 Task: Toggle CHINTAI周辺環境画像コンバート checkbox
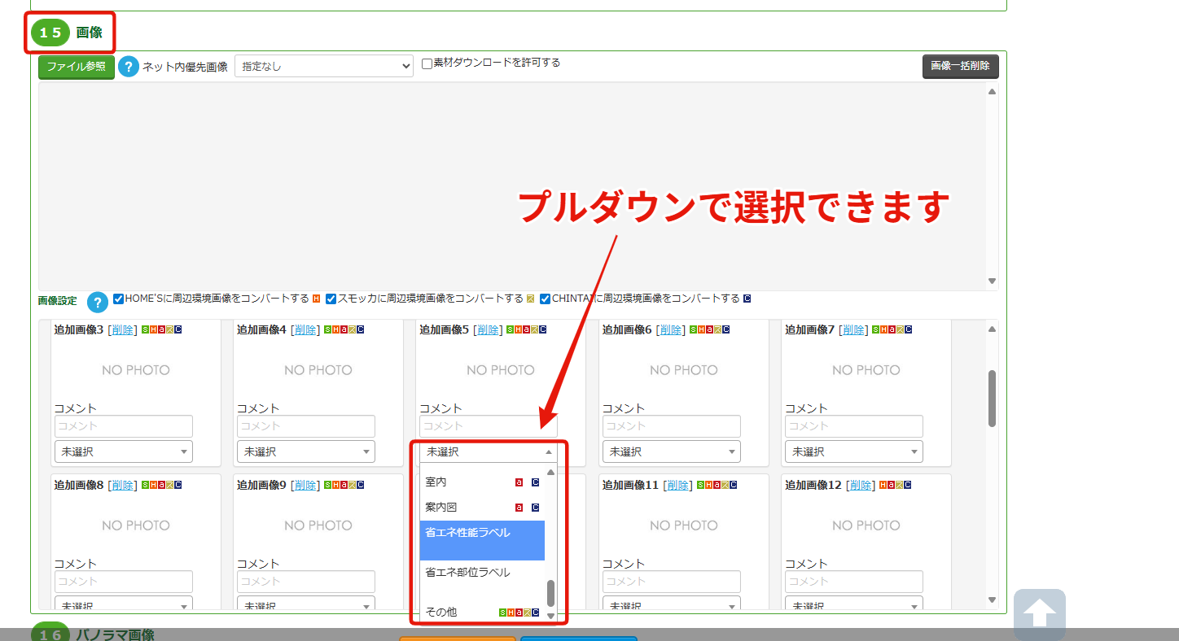point(546,299)
